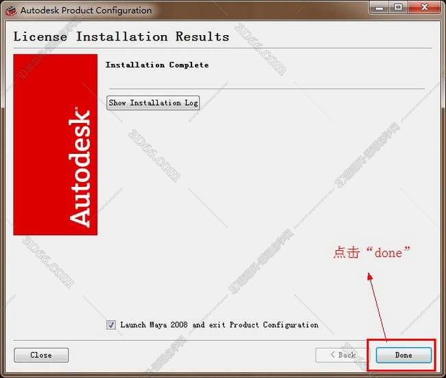Click 'exit Product Configuration' checkbox text

click(263, 324)
